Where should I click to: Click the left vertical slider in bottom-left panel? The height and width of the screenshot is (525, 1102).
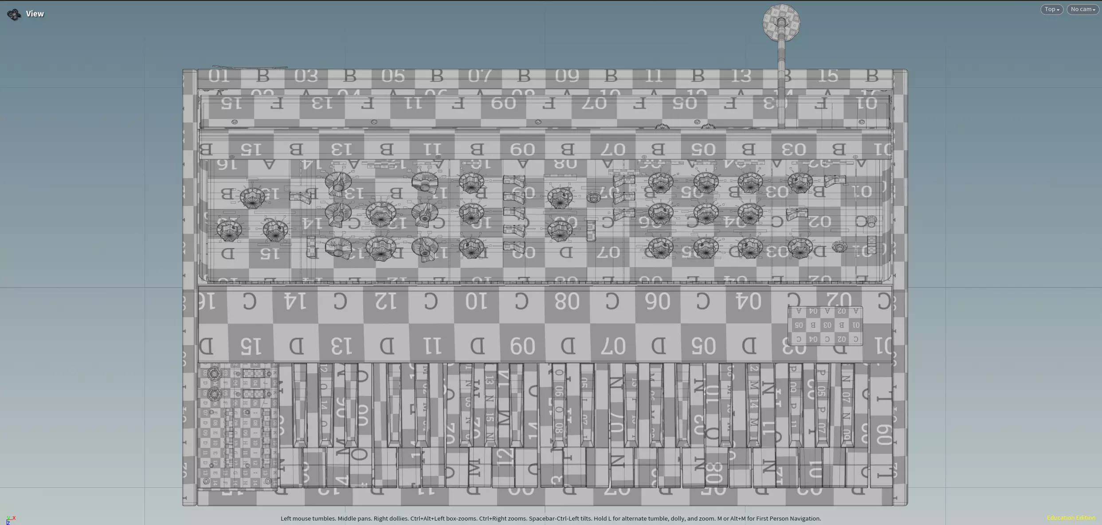pyautogui.click(x=229, y=438)
